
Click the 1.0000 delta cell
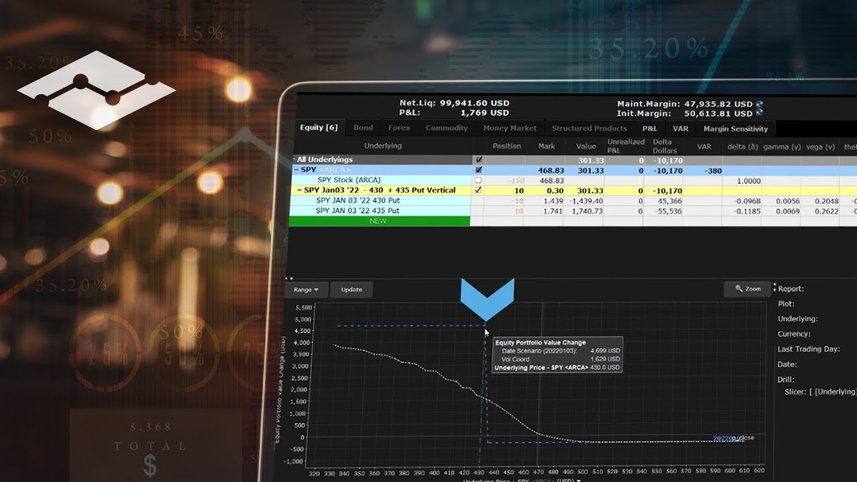coord(748,181)
